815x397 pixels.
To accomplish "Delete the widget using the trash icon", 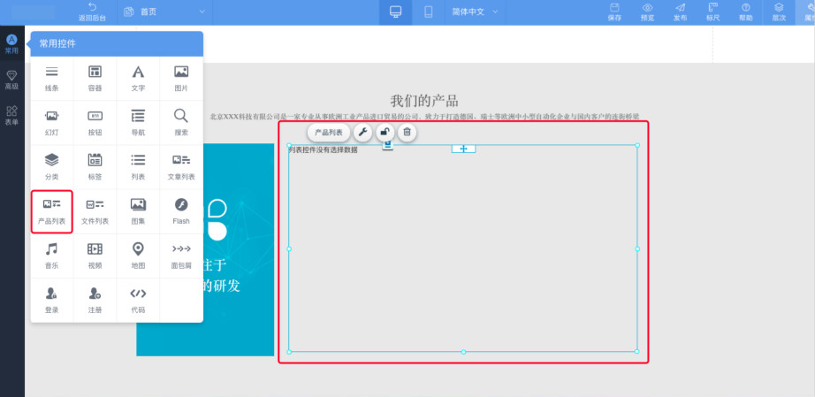I will coord(407,133).
